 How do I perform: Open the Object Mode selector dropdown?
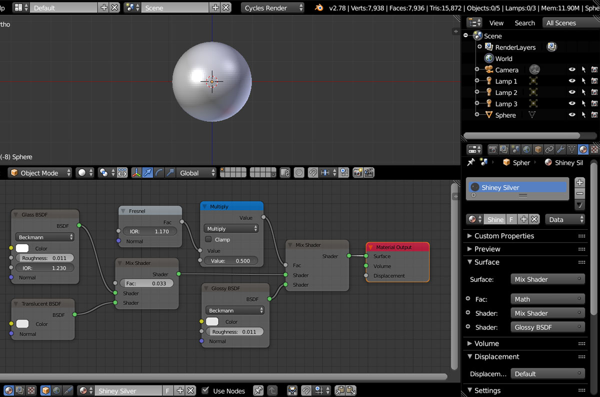pyautogui.click(x=40, y=173)
